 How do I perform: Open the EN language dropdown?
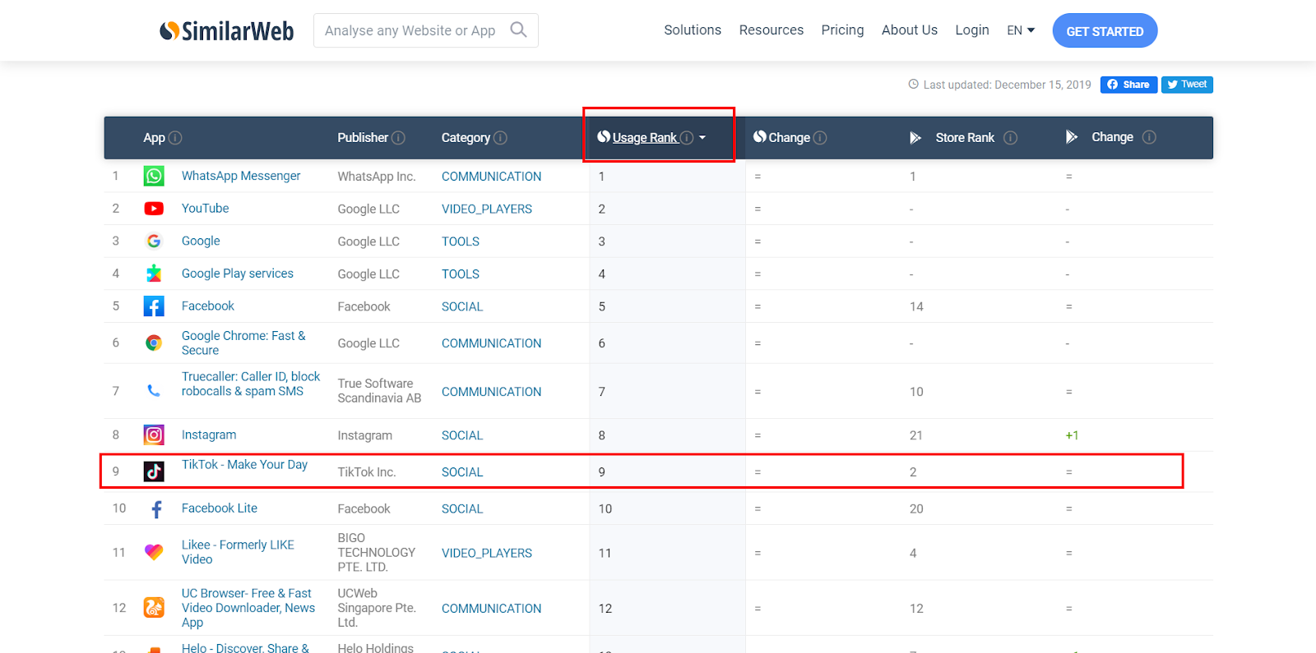[1021, 30]
